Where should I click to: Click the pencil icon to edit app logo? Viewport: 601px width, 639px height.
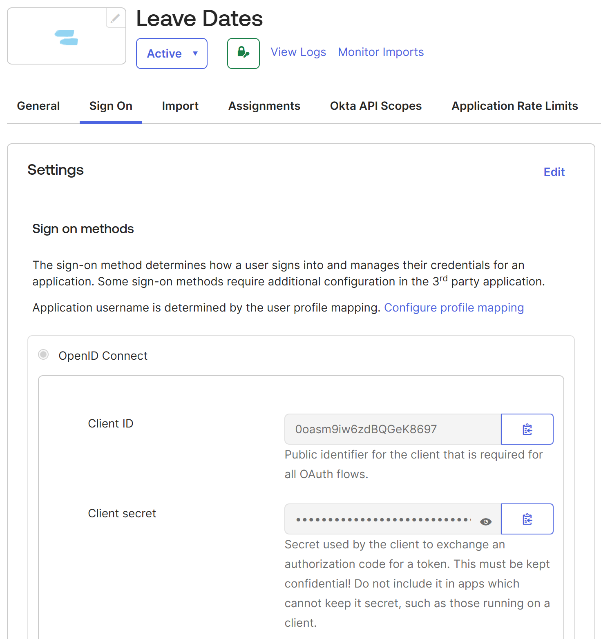click(116, 18)
